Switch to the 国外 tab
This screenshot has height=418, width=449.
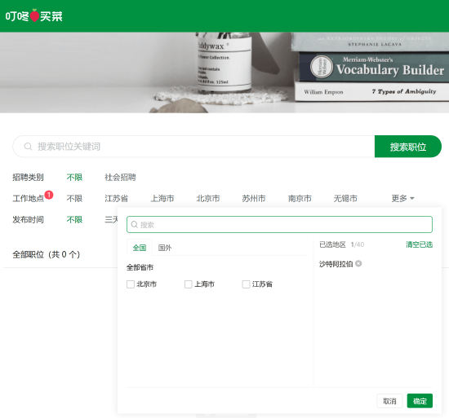coord(165,248)
